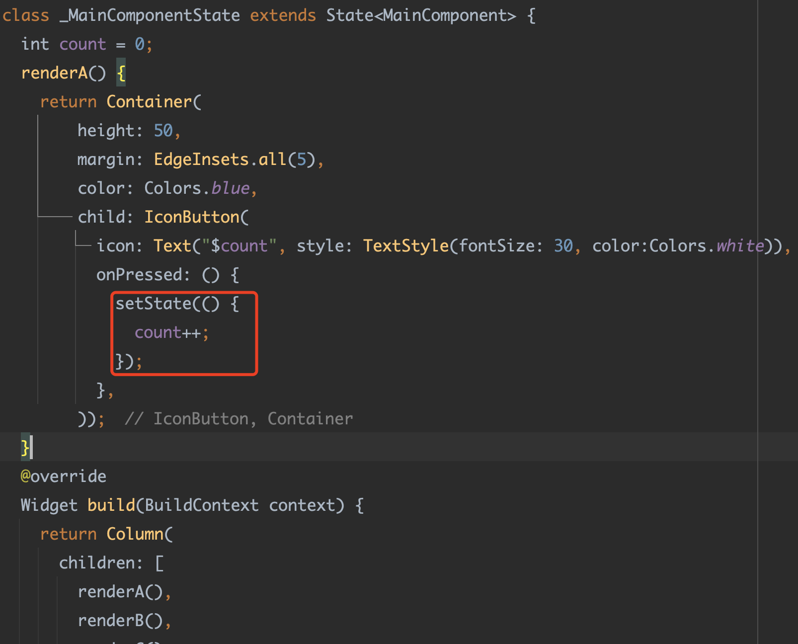Select the renderA() method name
Image resolution: width=798 pixels, height=644 pixels.
(x=64, y=73)
